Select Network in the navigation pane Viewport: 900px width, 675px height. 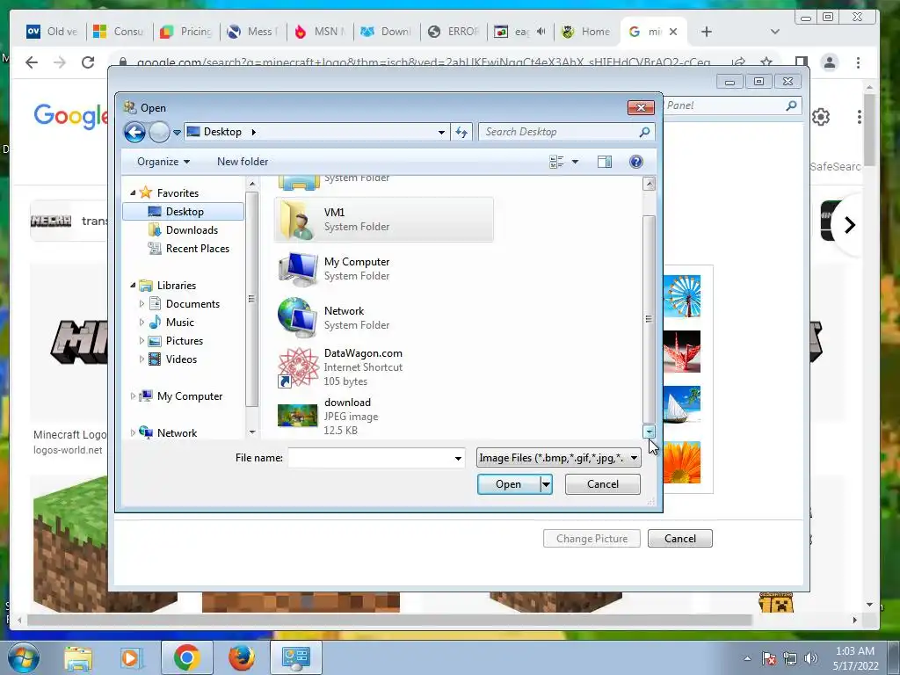(x=177, y=433)
